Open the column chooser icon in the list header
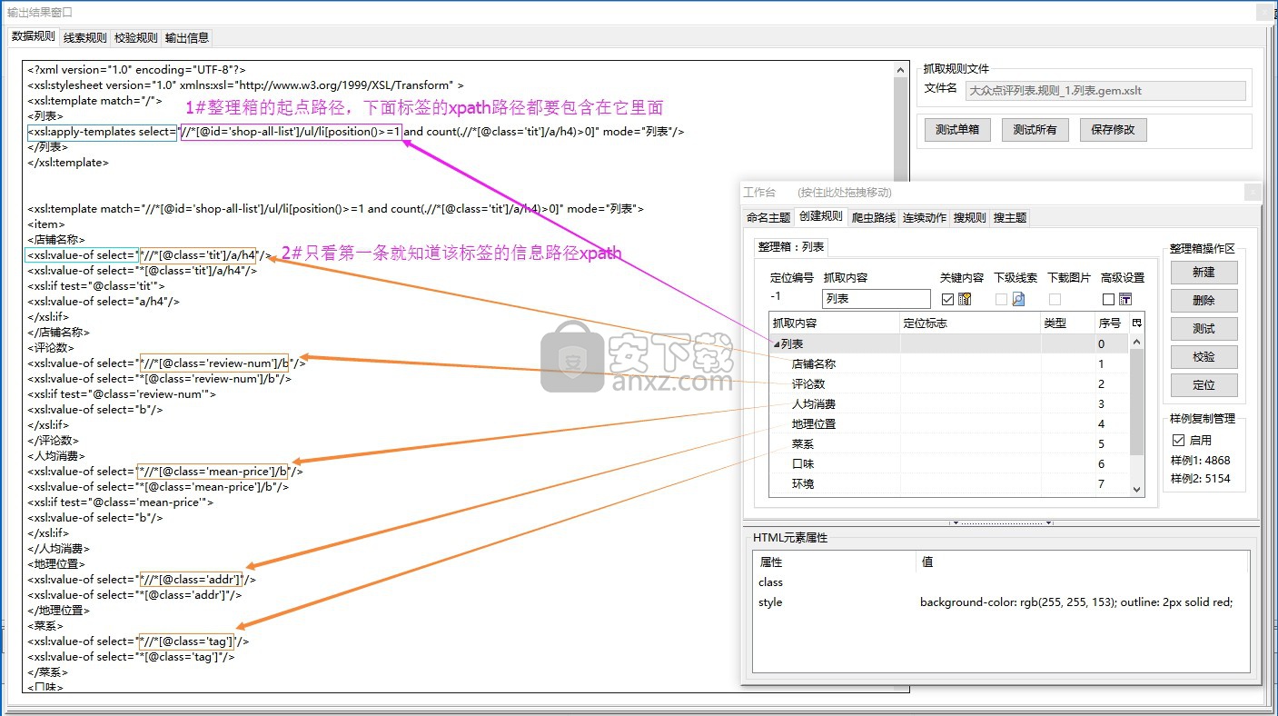Viewport: 1278px width, 716px height. [x=1136, y=323]
